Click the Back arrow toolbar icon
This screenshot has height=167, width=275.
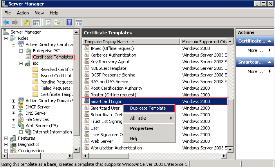tap(6, 22)
